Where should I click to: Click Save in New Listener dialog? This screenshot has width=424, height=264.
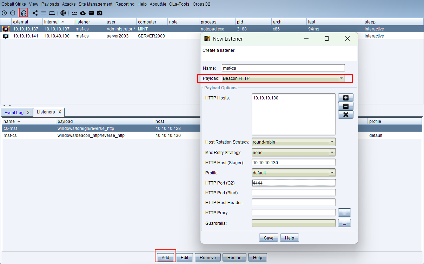click(x=269, y=238)
